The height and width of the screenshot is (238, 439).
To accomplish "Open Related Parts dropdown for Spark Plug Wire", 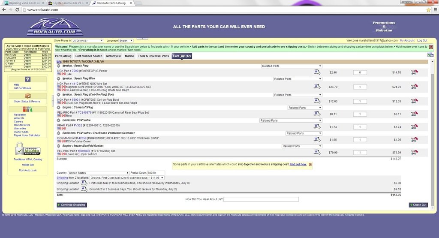I will [298, 79].
